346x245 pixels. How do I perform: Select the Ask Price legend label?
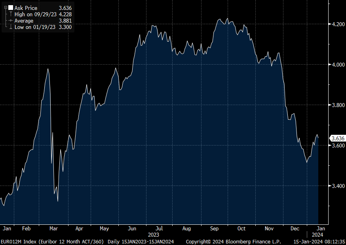click(x=26, y=8)
